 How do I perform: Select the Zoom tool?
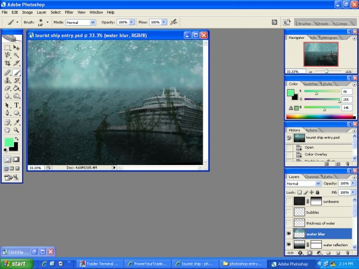coord(16,130)
